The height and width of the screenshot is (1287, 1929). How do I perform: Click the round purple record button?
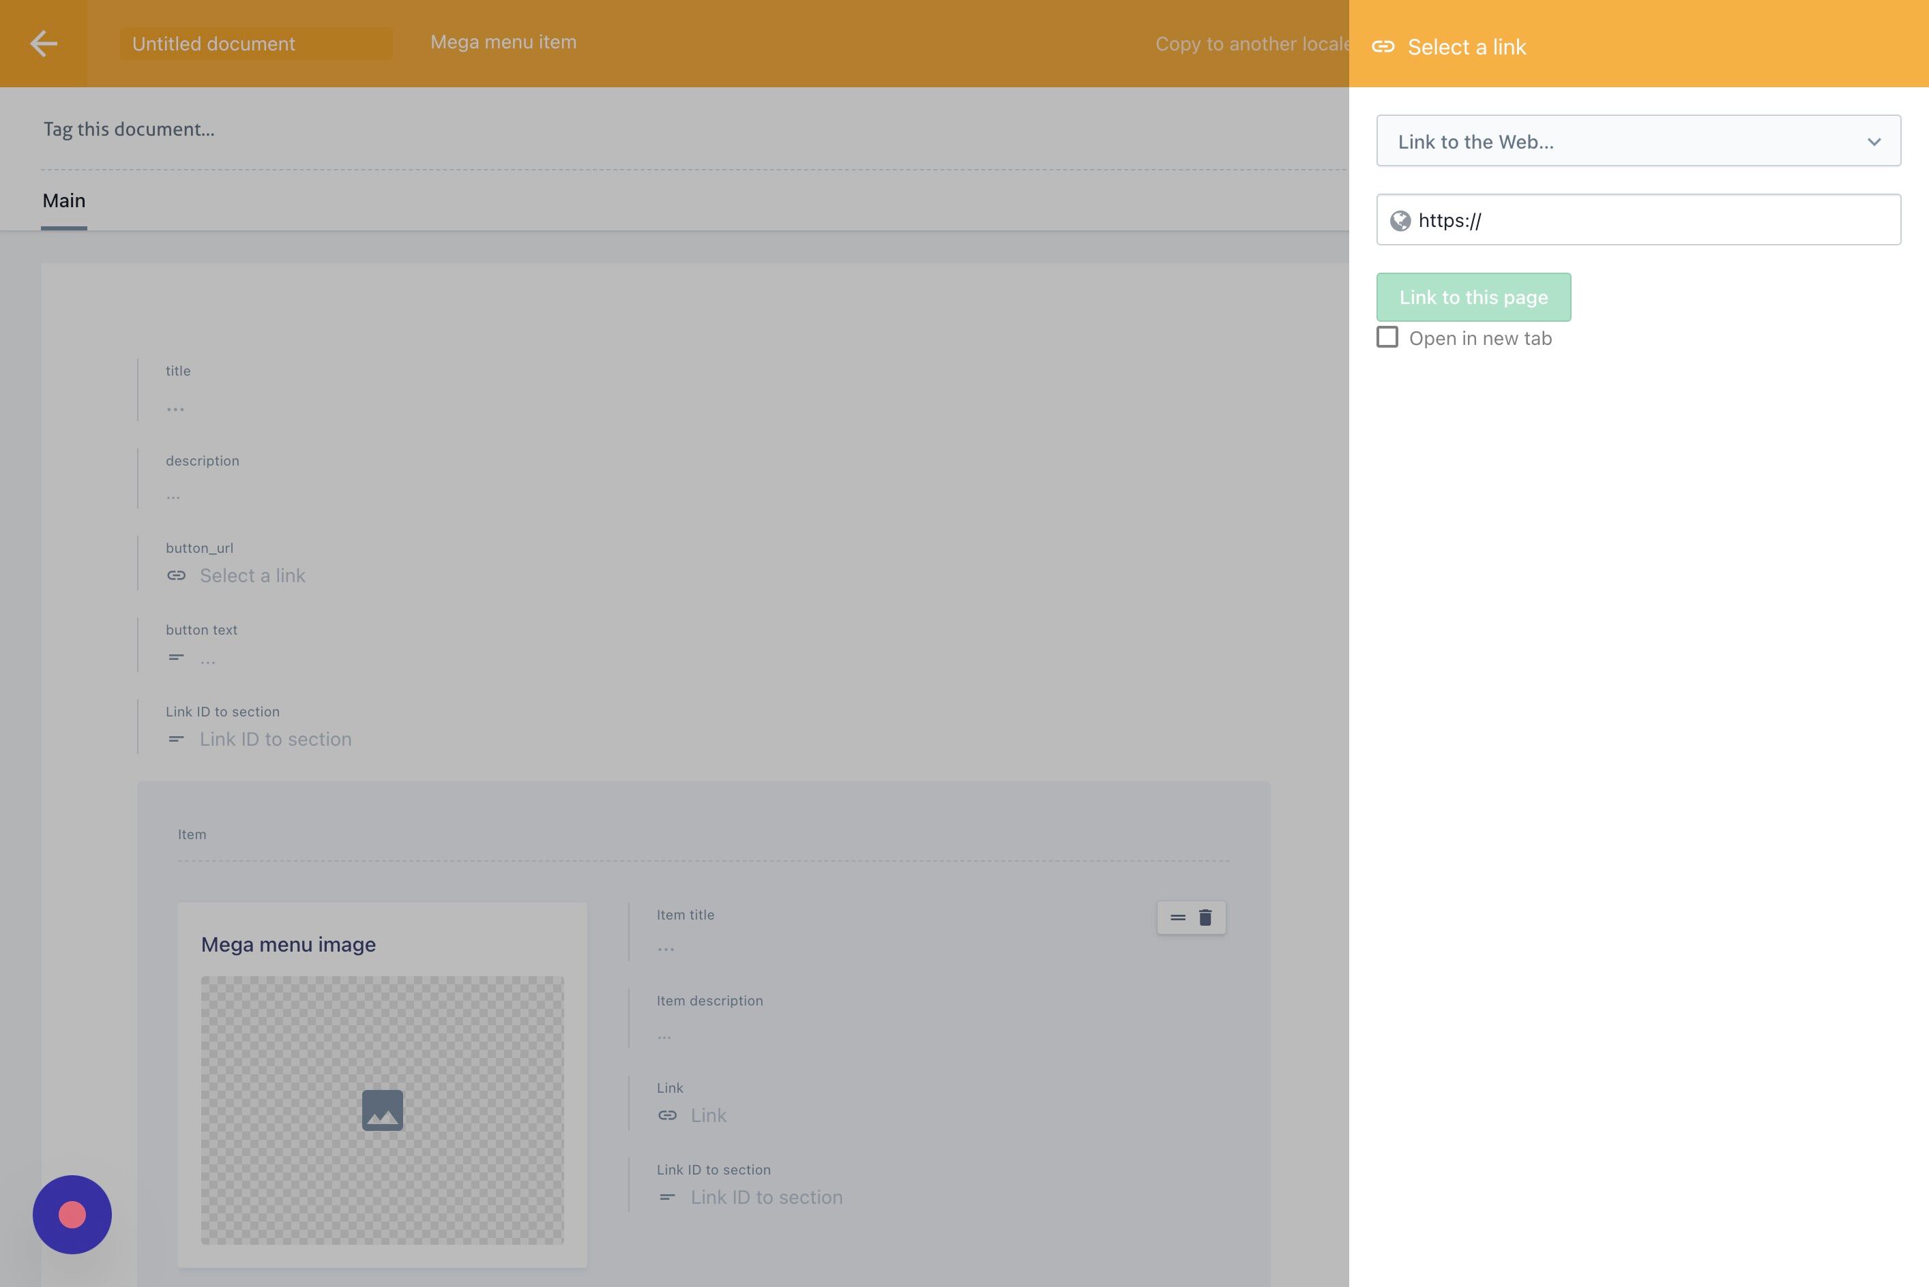click(72, 1215)
